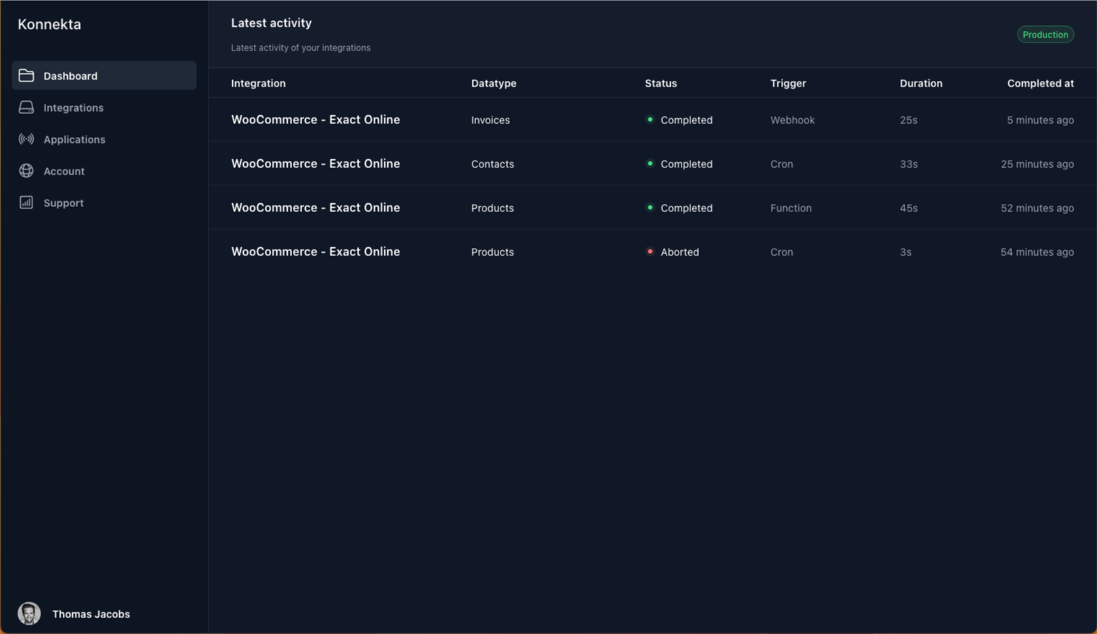Click the Trigger column header
Image resolution: width=1097 pixels, height=634 pixels.
788,83
